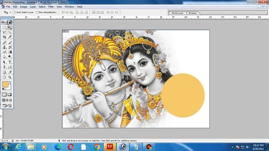
Task: Select the Move tool in toolbox
Action: (10, 28)
